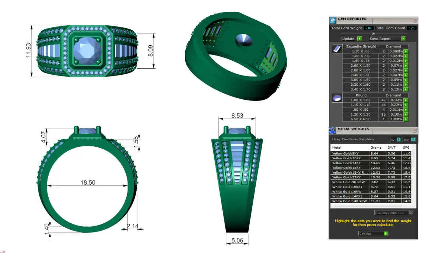Select the Yellow Gold:10KY row
Image resolution: width=442 pixels, height=259 pixels.
[x=371, y=158]
